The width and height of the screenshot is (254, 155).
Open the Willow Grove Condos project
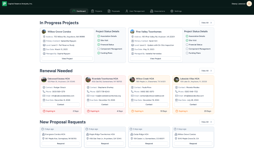click(67, 59)
